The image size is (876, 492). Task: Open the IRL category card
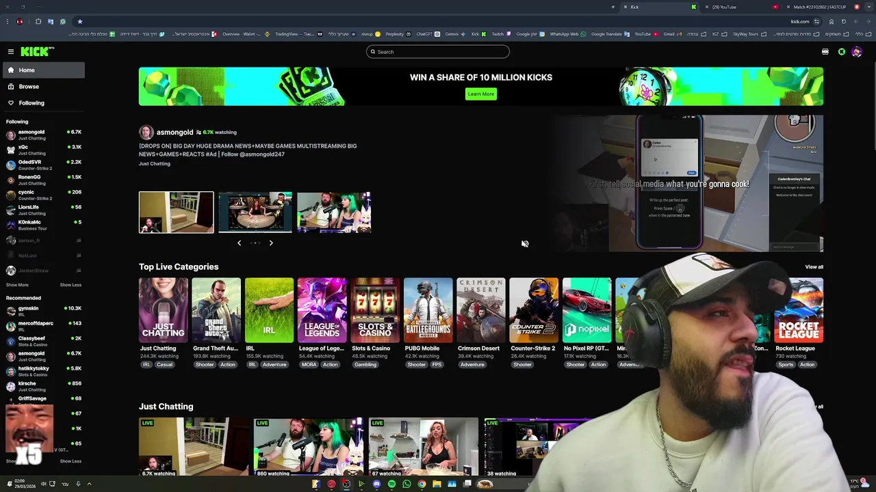[x=270, y=310]
